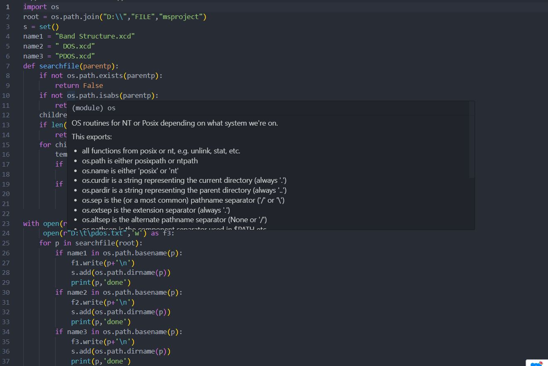The height and width of the screenshot is (366, 548).
Task: Click the 'os.sep' pathname separator bullet
Action: 183,200
